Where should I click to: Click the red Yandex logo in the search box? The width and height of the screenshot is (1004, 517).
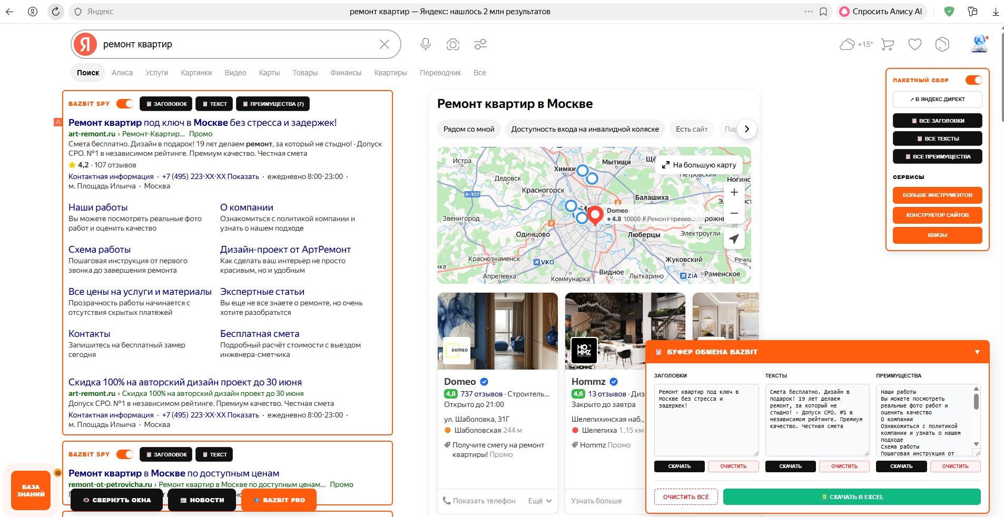click(85, 44)
